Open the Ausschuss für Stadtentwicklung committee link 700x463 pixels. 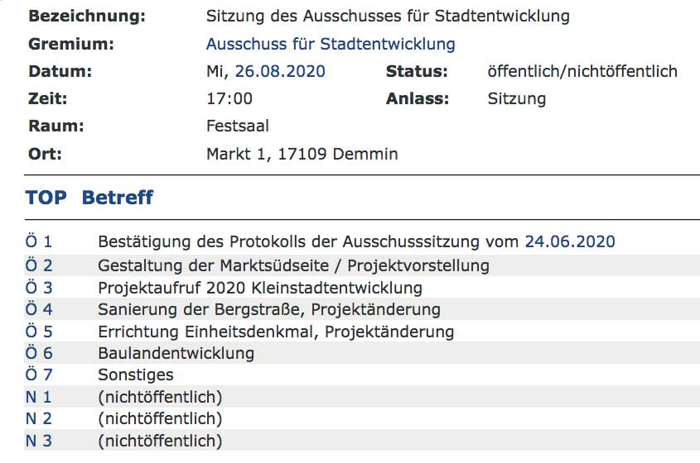330,44
